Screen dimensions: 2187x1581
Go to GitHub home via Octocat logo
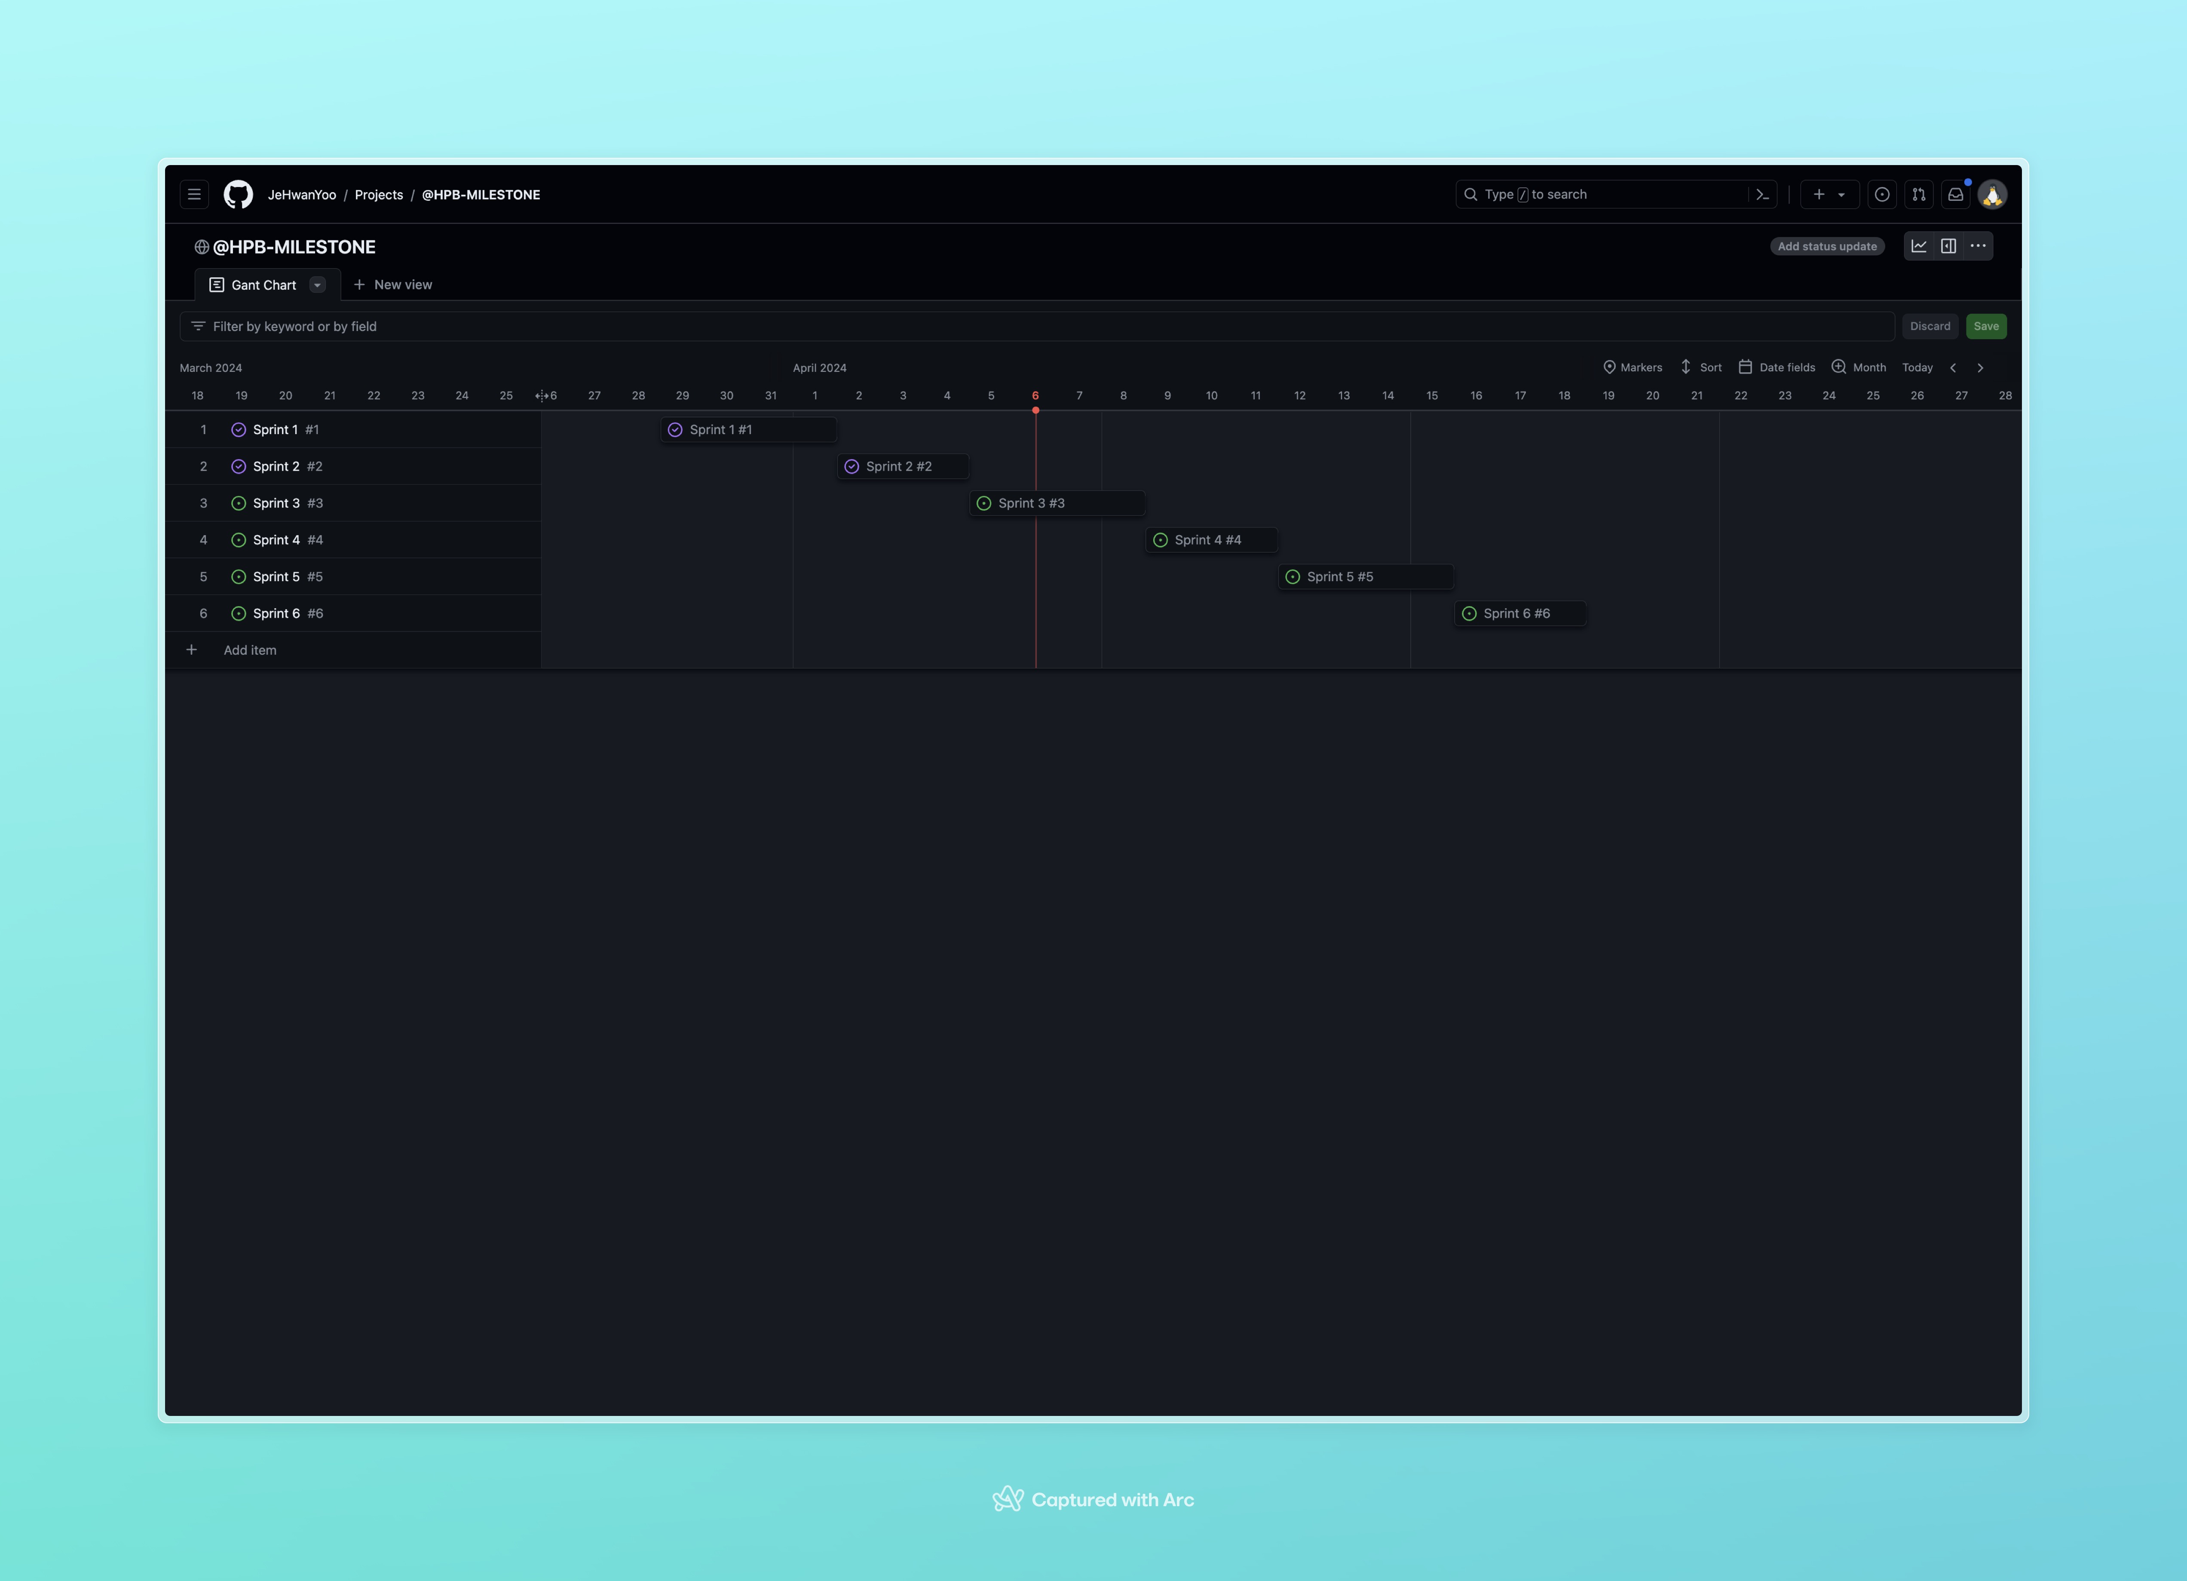click(238, 194)
